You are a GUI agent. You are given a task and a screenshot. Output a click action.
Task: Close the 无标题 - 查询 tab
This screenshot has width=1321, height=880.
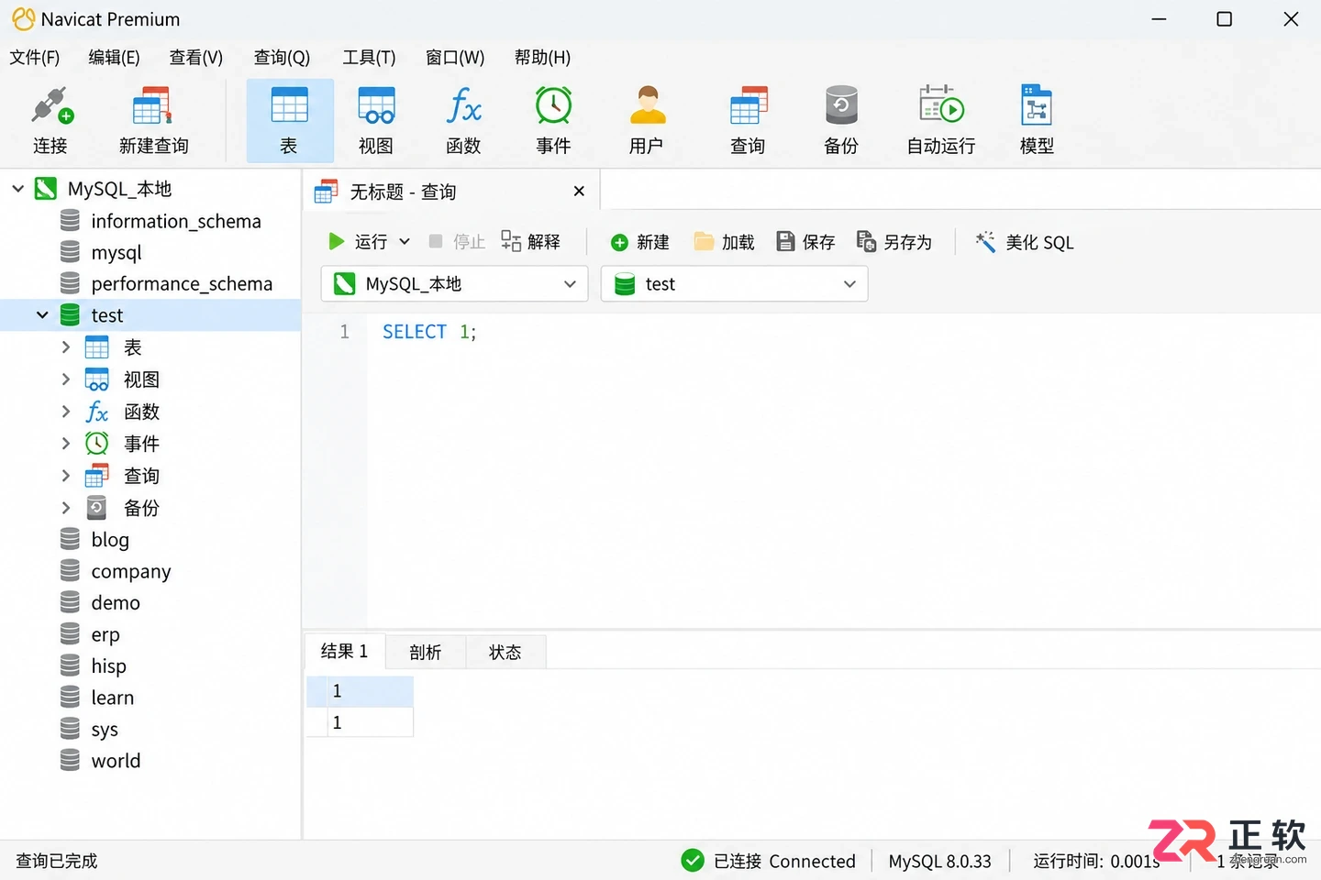tap(579, 192)
